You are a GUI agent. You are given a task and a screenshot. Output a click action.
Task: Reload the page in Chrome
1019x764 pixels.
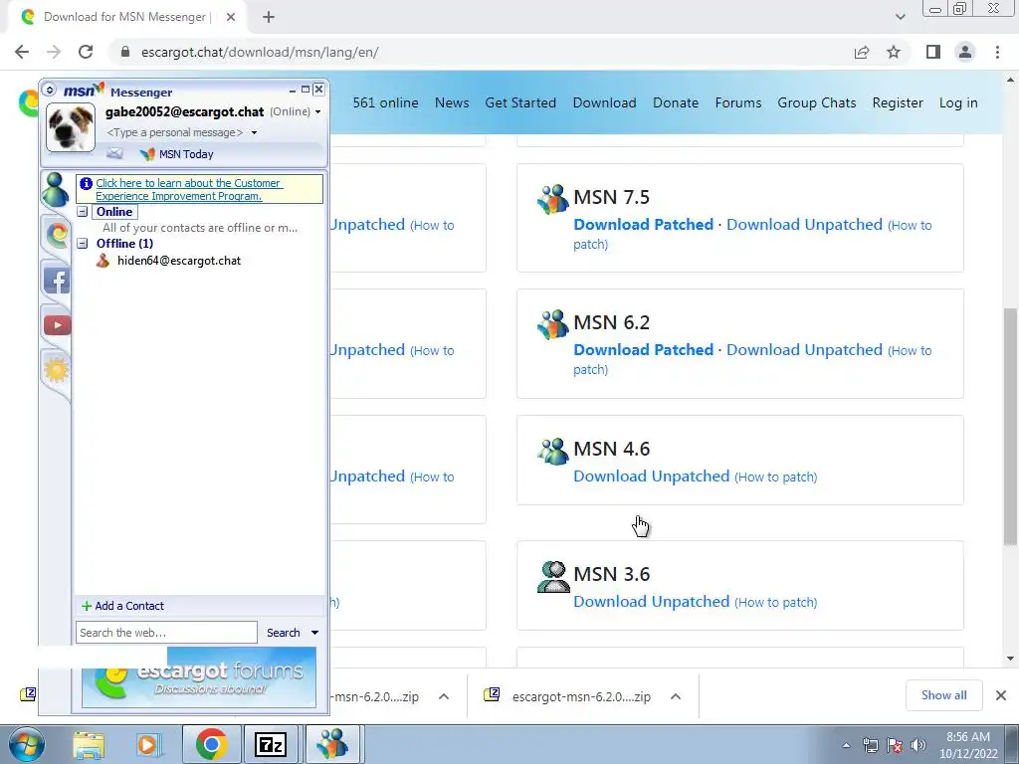(86, 52)
